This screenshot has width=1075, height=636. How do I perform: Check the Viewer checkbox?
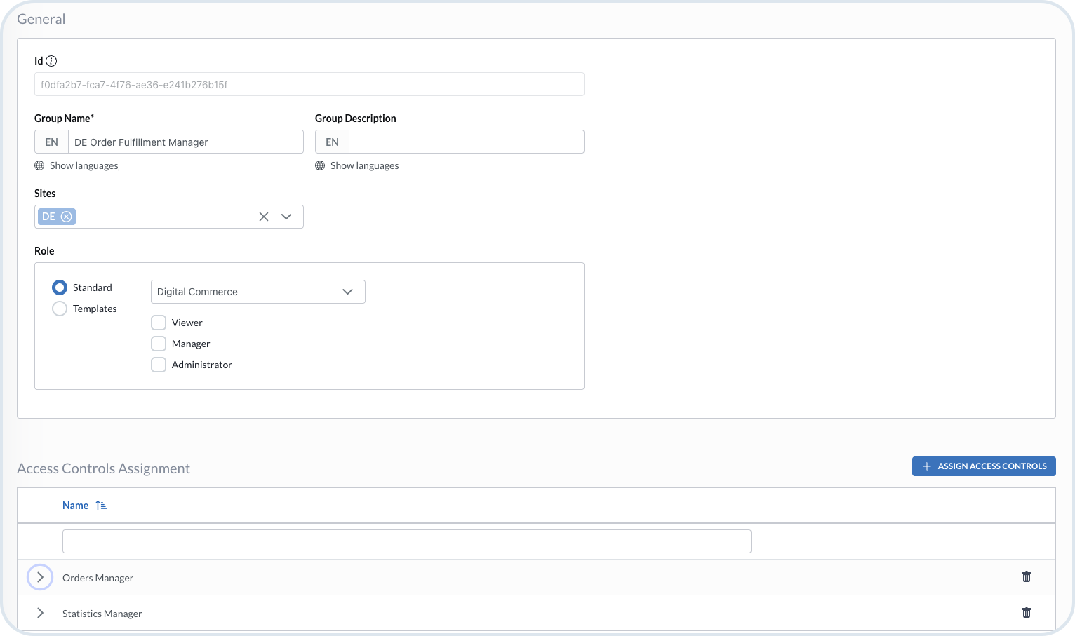pyautogui.click(x=159, y=323)
